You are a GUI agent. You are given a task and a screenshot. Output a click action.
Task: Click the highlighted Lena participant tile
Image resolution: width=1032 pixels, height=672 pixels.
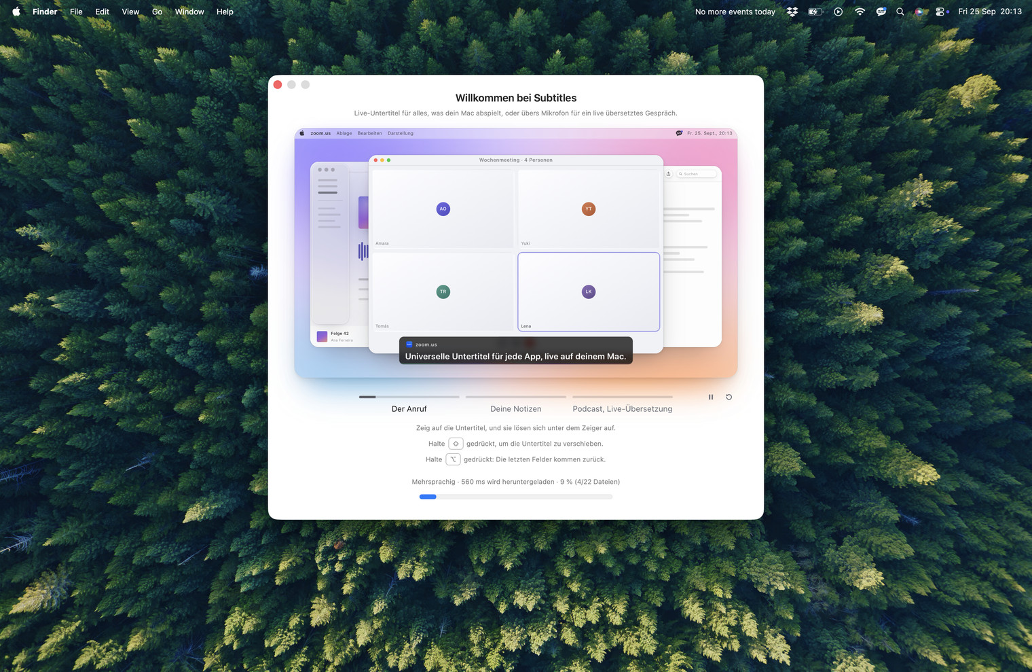589,291
